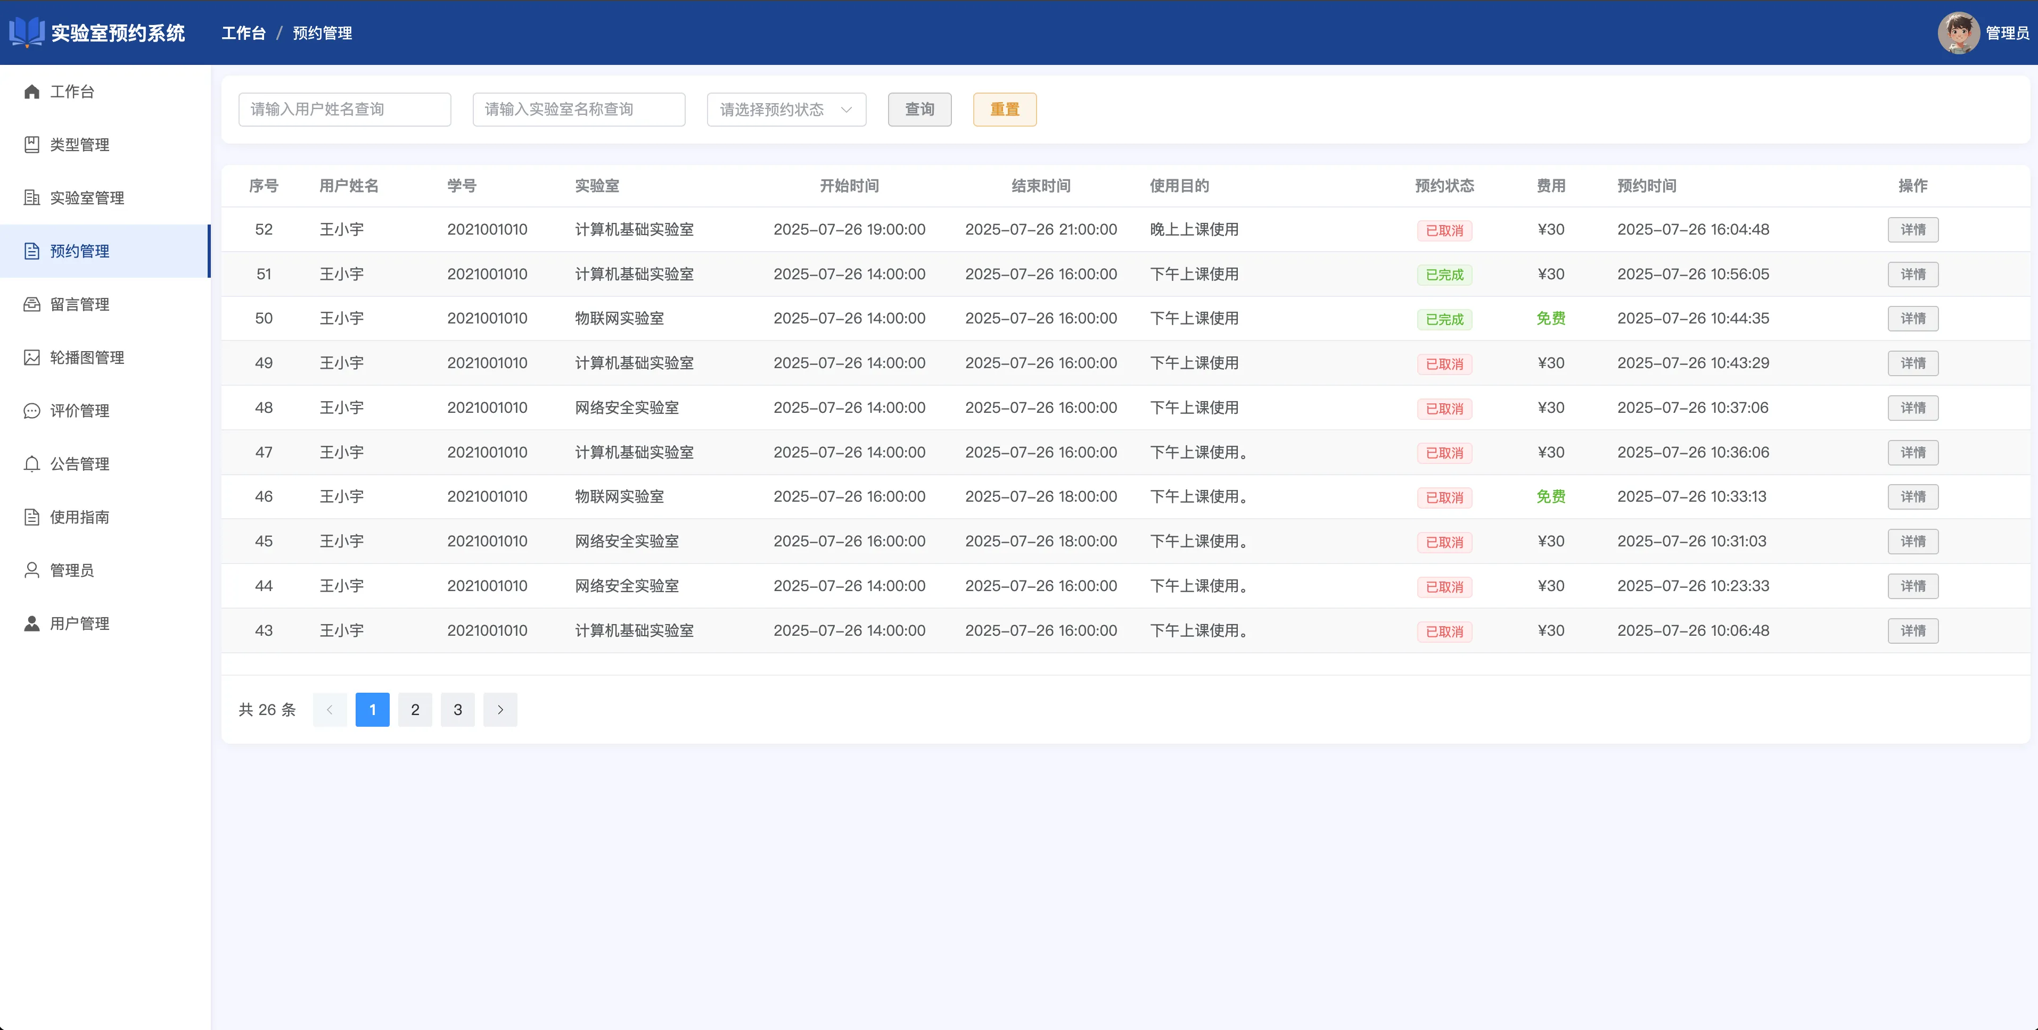Viewport: 2038px width, 1030px height.
Task: Click the building icon for 实验室管理
Action: point(31,197)
